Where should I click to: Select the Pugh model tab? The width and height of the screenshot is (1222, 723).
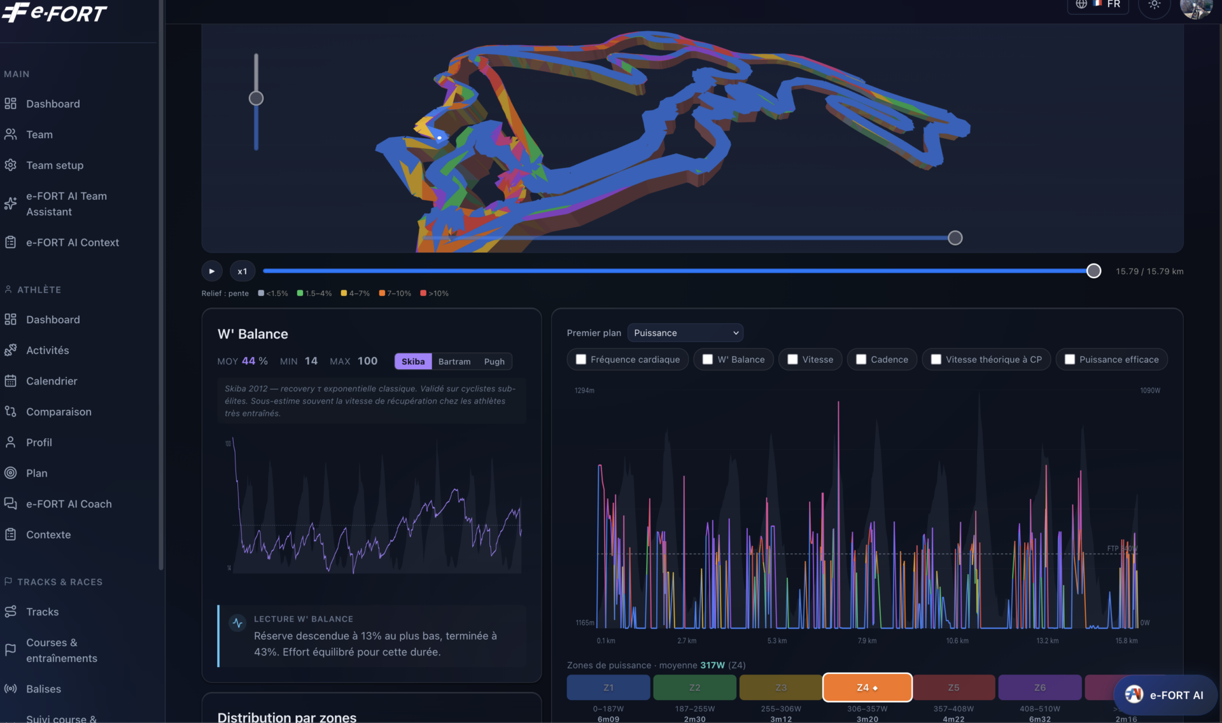tap(495, 361)
